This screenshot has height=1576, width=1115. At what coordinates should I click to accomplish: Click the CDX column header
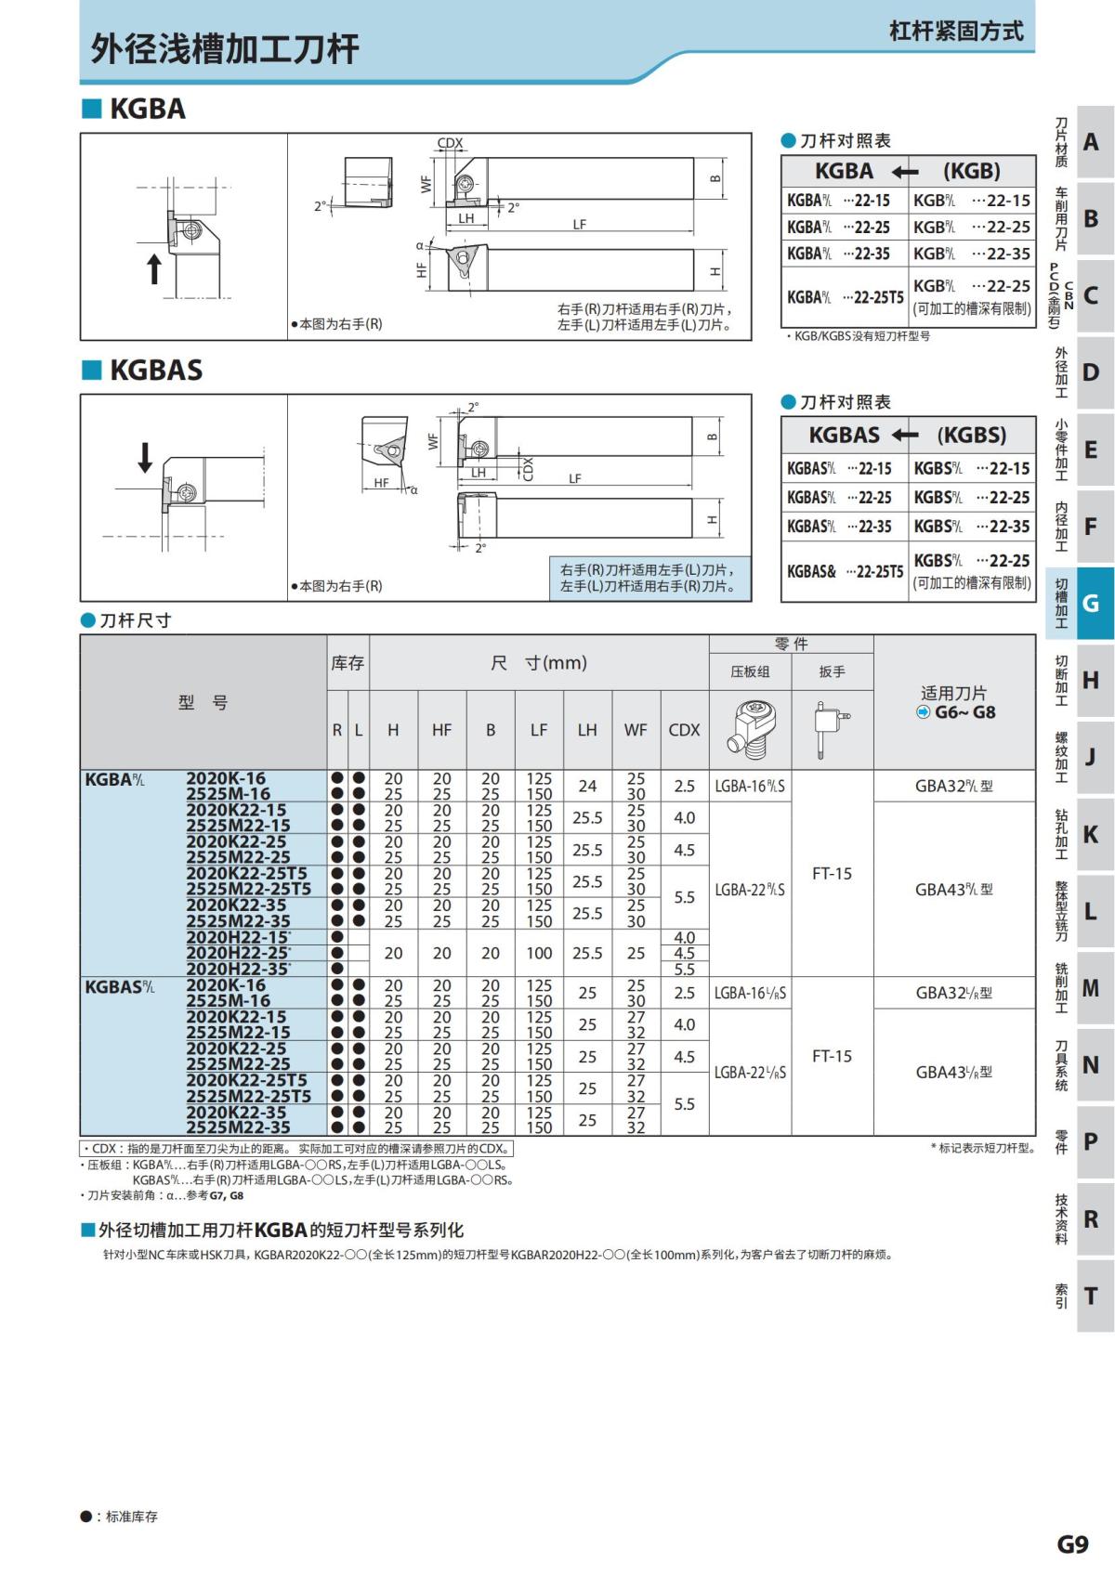pos(684,730)
